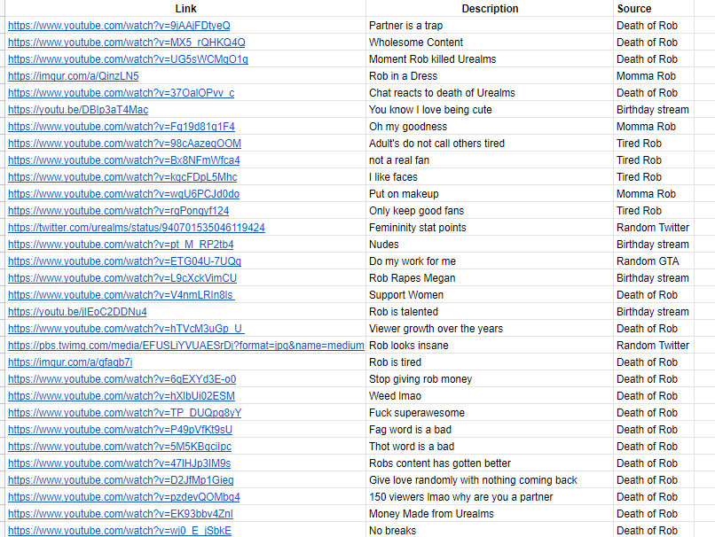This screenshot has width=715, height=537.
Task: Open the link ending in EK93bbv4ZnI
Action: pos(121,514)
